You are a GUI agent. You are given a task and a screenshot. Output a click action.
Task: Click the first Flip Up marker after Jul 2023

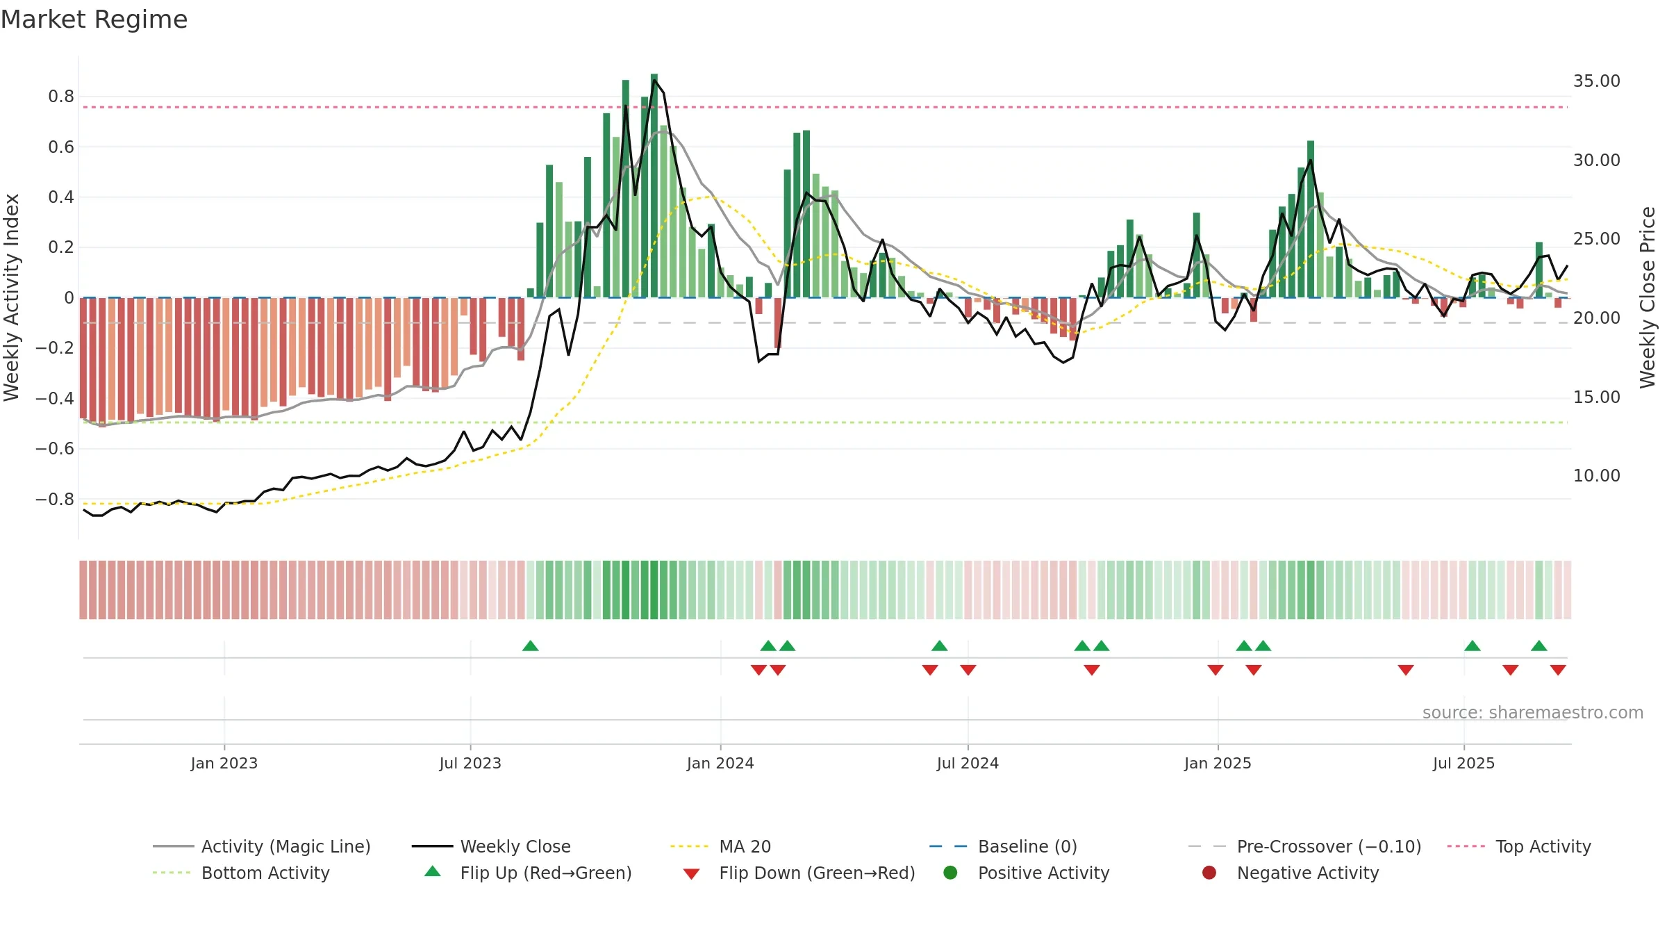tap(531, 646)
